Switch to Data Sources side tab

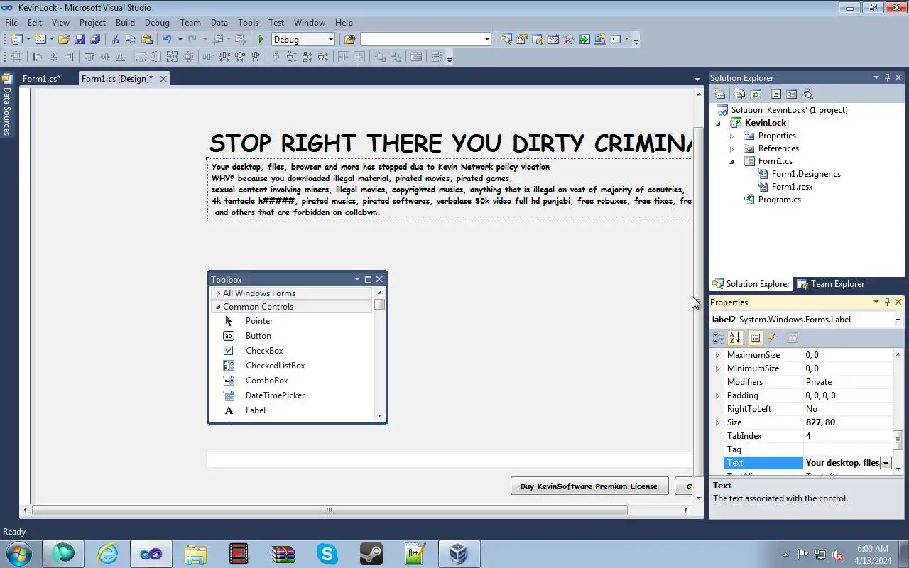(x=7, y=106)
